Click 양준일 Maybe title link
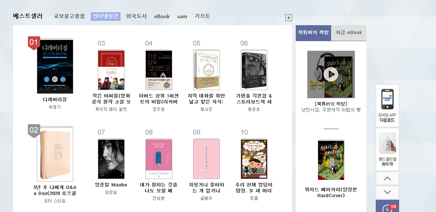436x212 pixels. click(111, 185)
